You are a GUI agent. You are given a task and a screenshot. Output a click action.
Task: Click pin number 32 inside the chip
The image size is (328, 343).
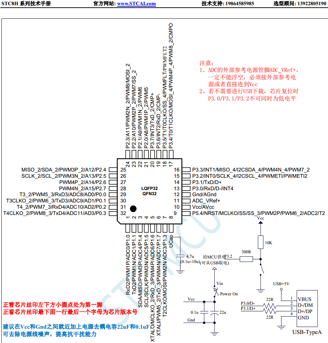pyautogui.click(x=123, y=213)
